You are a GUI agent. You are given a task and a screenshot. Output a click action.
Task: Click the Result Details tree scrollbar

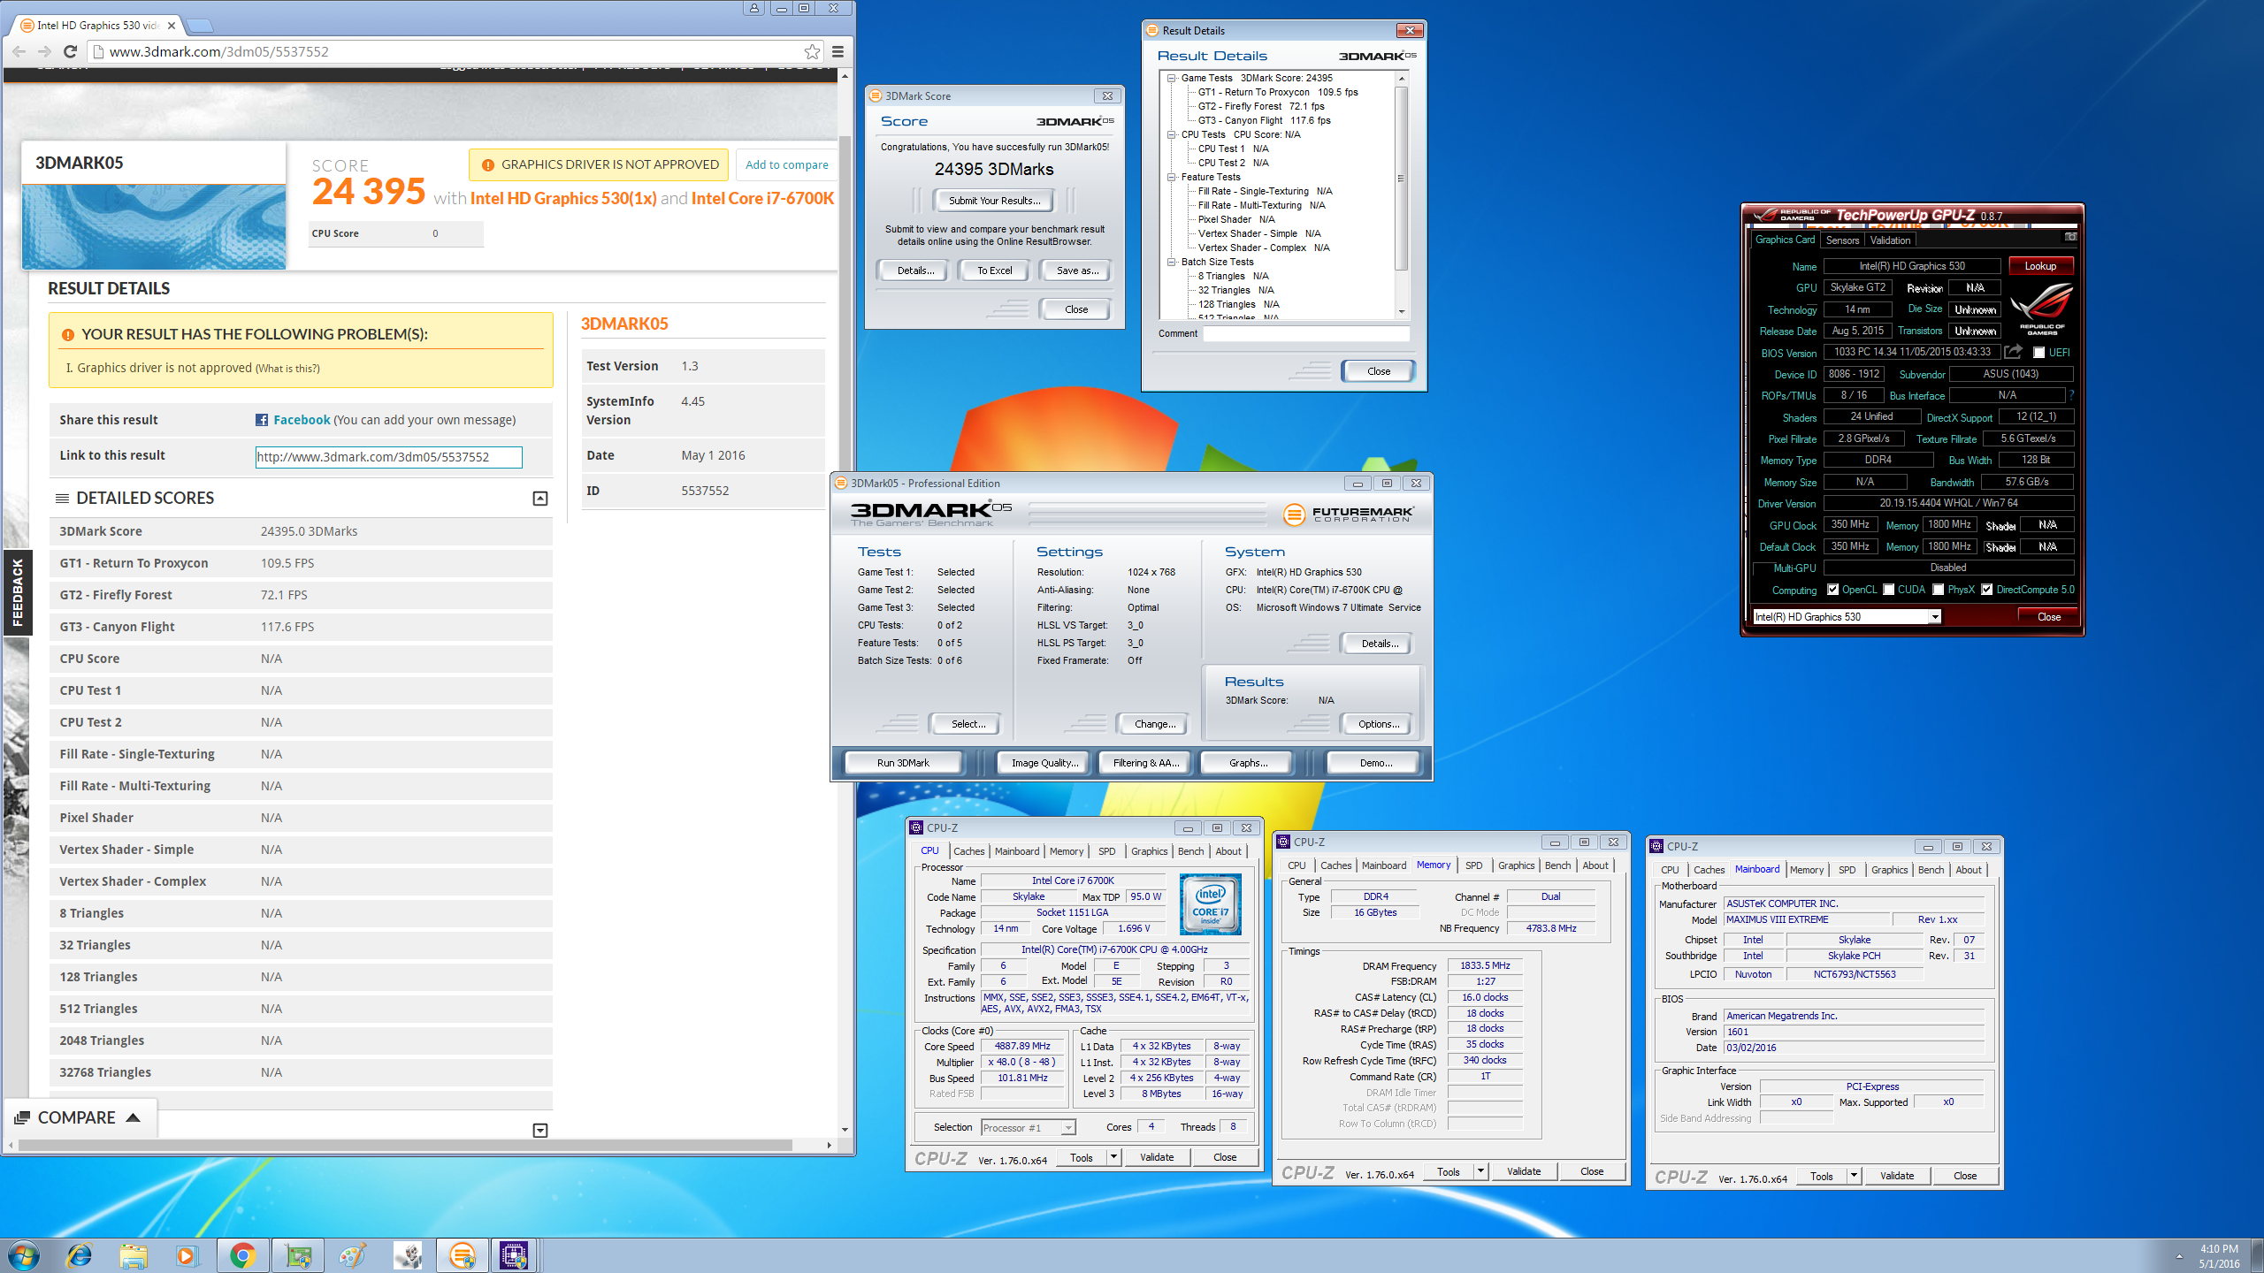(1401, 177)
